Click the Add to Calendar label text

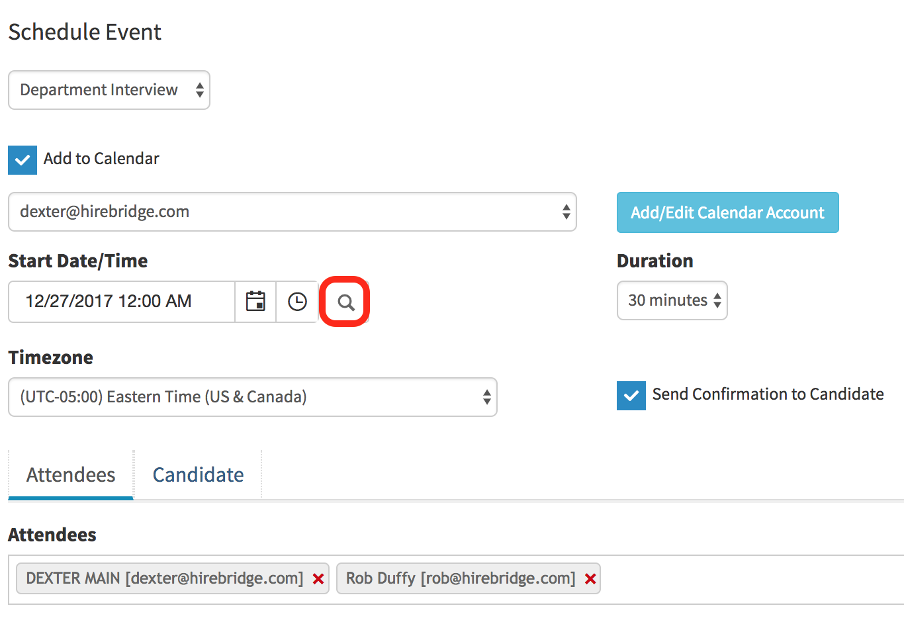tap(101, 159)
